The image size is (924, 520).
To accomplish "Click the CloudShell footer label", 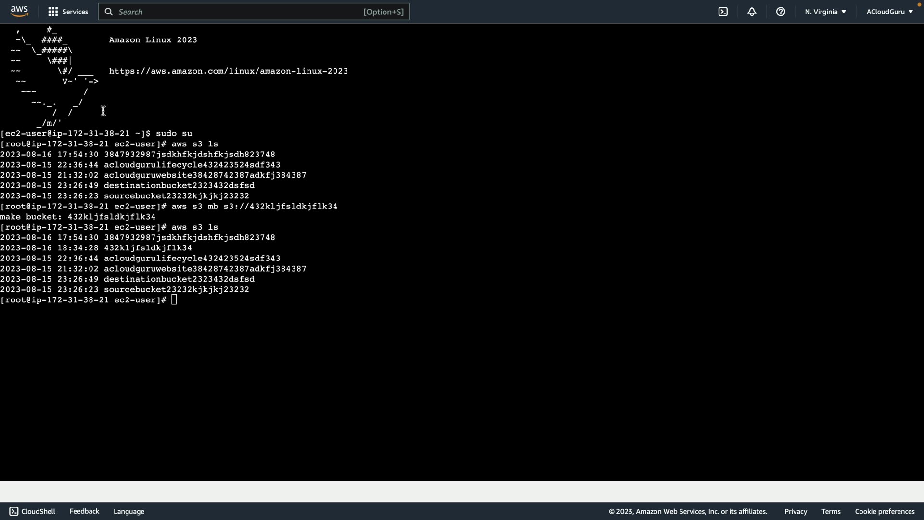I will (38, 511).
